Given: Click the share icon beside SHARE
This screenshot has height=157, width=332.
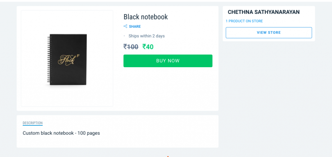Looking at the screenshot, I should 125,26.
